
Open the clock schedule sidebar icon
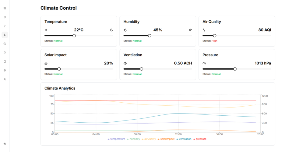pyautogui.click(x=5, y=44)
